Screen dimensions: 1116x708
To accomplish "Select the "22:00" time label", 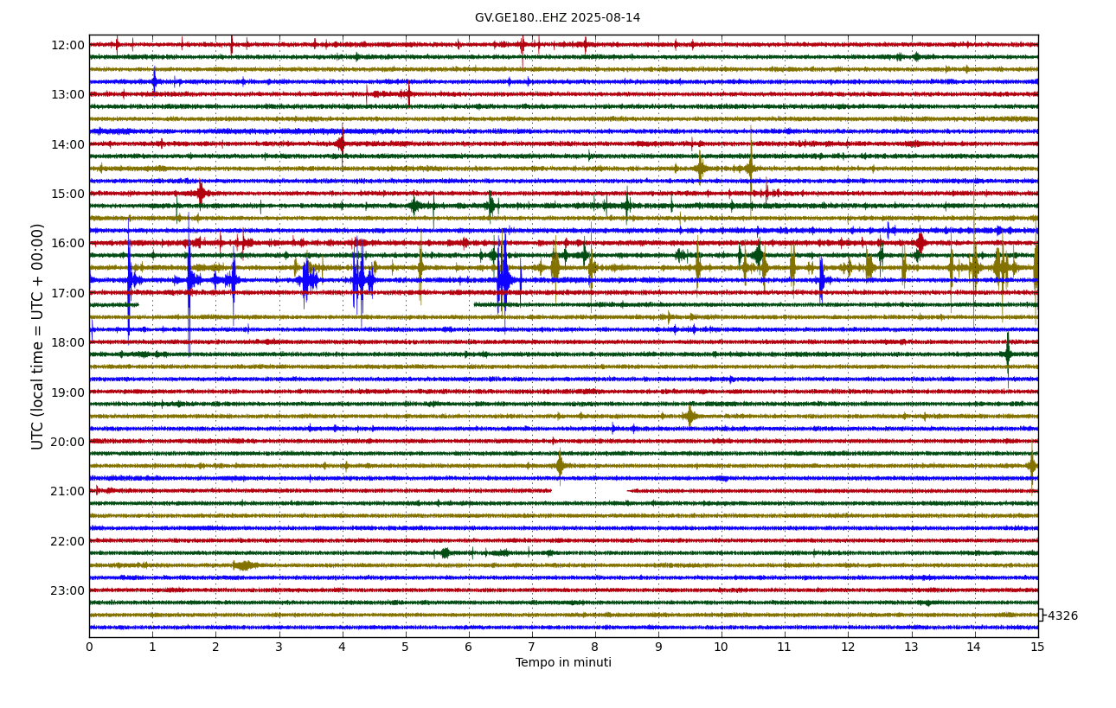I will [68, 541].
